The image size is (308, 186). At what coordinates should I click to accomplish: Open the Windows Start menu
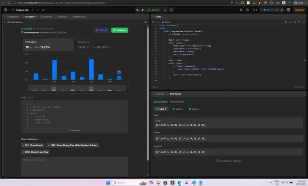108,183
